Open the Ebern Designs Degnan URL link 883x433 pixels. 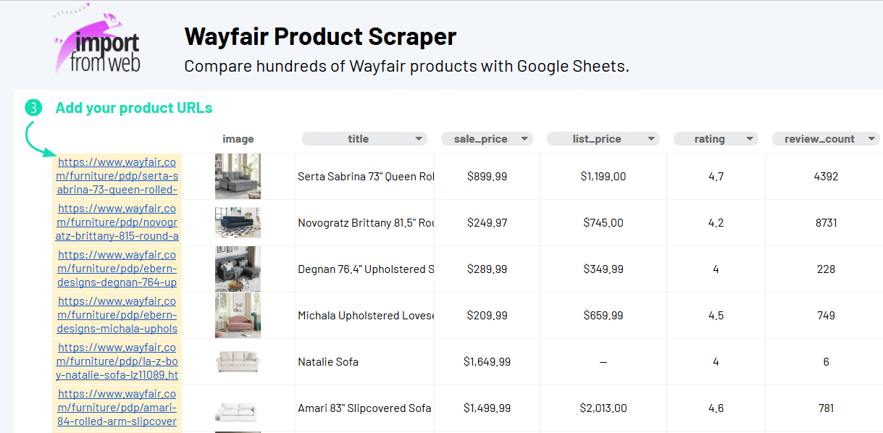click(117, 269)
